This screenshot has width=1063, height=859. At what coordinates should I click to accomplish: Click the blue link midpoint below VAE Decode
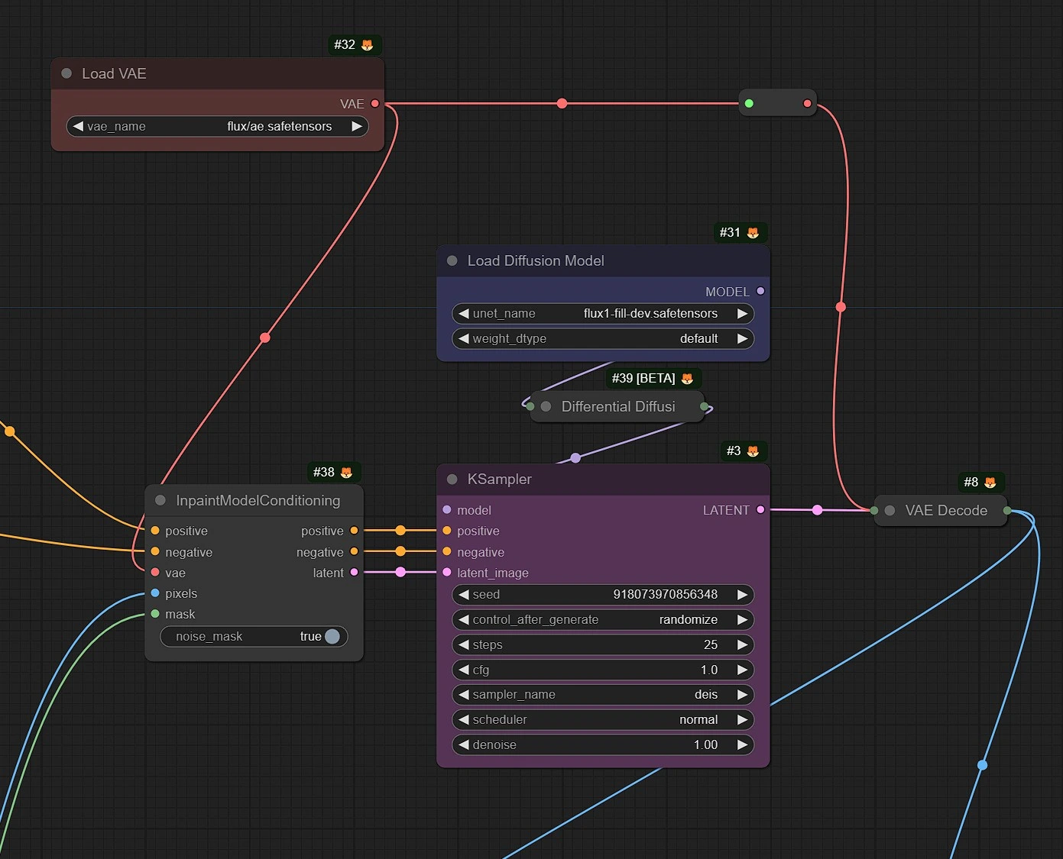[982, 764]
